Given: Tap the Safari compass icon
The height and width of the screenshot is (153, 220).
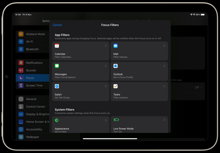Looking at the screenshot, I should 57,86.
